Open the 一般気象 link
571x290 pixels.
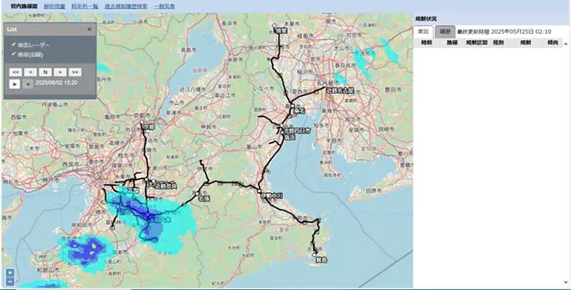click(164, 6)
